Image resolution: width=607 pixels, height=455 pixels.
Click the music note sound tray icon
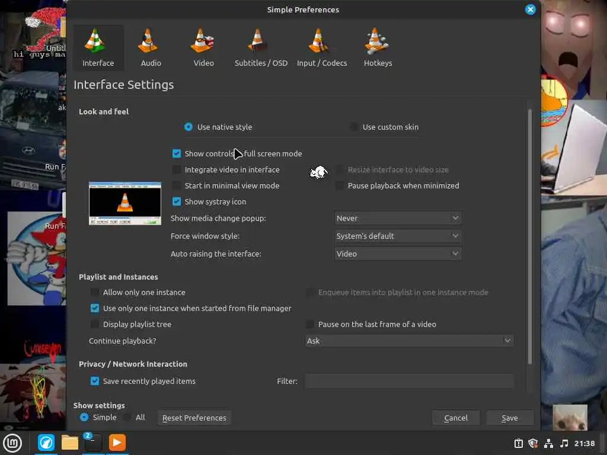(564, 443)
